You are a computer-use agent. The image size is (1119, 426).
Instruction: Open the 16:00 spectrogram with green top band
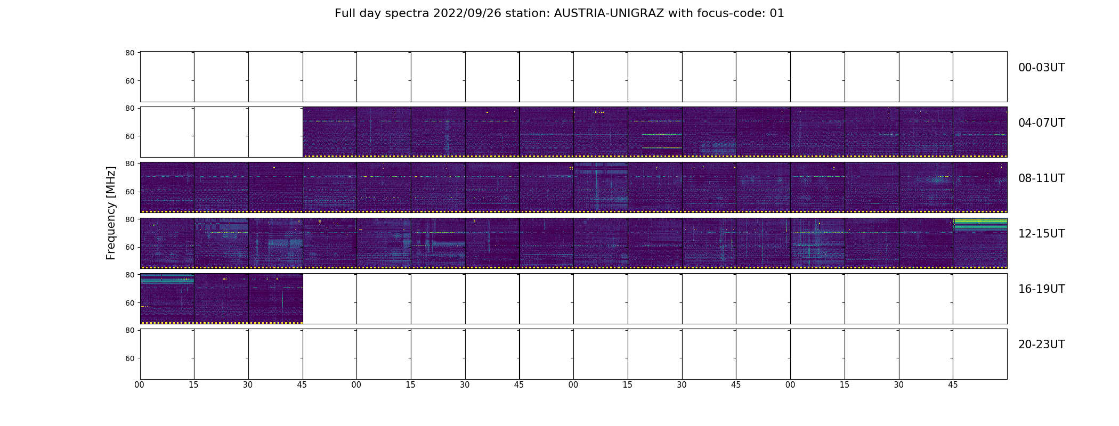coord(167,298)
